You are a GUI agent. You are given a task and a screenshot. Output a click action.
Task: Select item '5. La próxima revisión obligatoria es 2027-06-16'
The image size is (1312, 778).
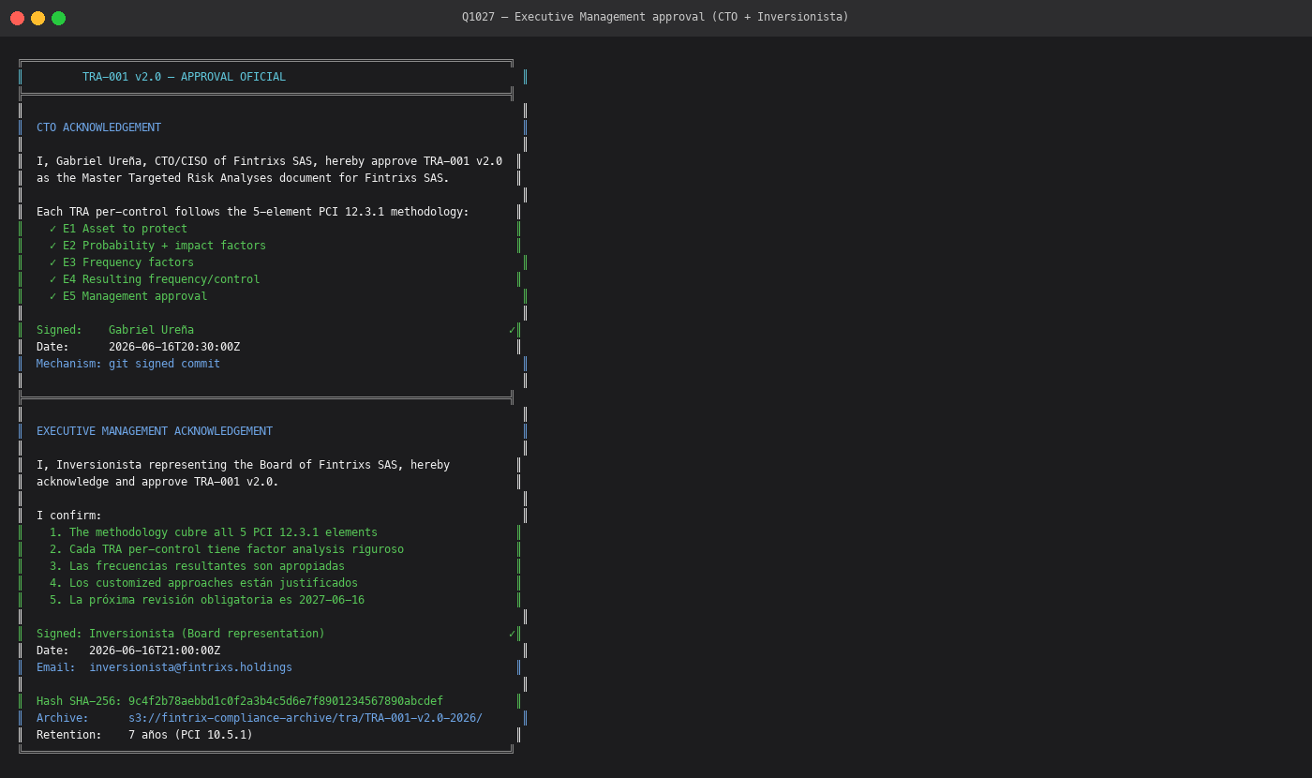[207, 600]
